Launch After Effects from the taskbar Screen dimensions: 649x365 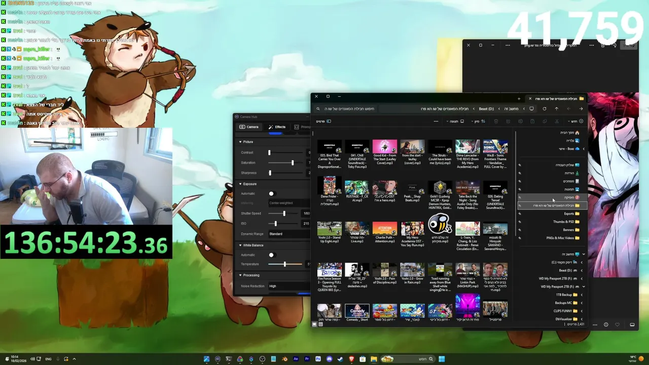click(x=296, y=359)
